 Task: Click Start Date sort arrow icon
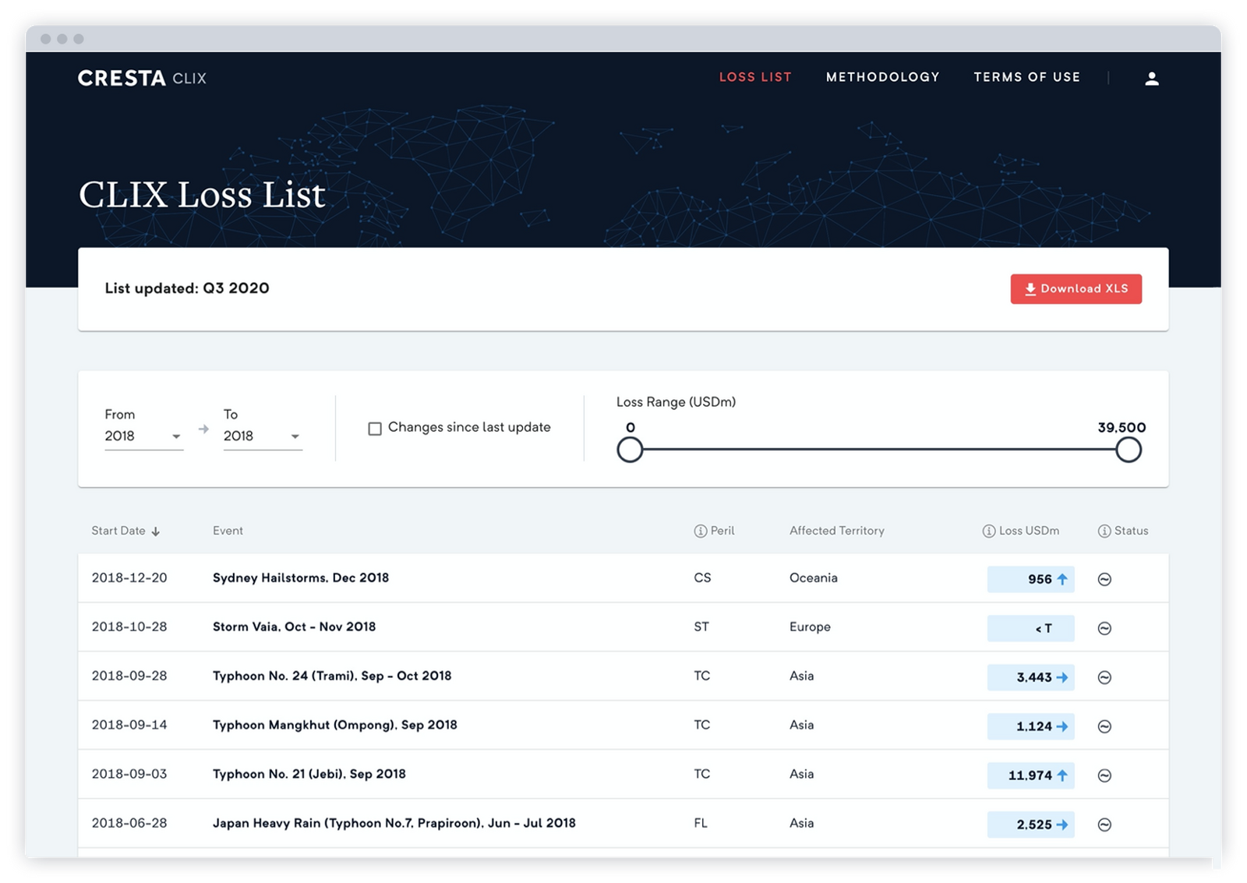pyautogui.click(x=156, y=532)
